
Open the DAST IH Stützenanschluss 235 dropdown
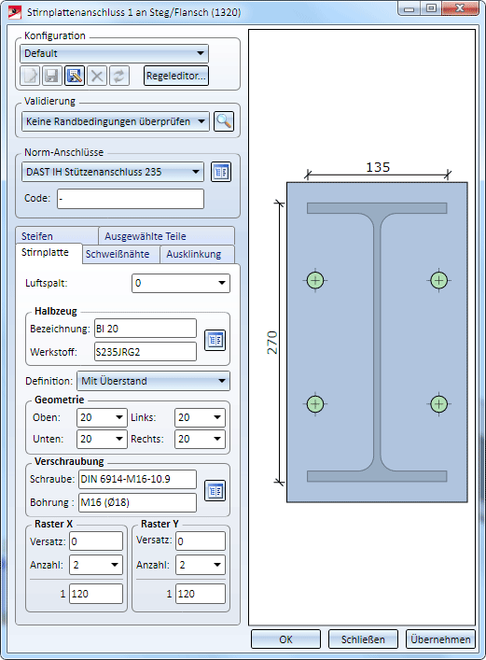pos(113,172)
